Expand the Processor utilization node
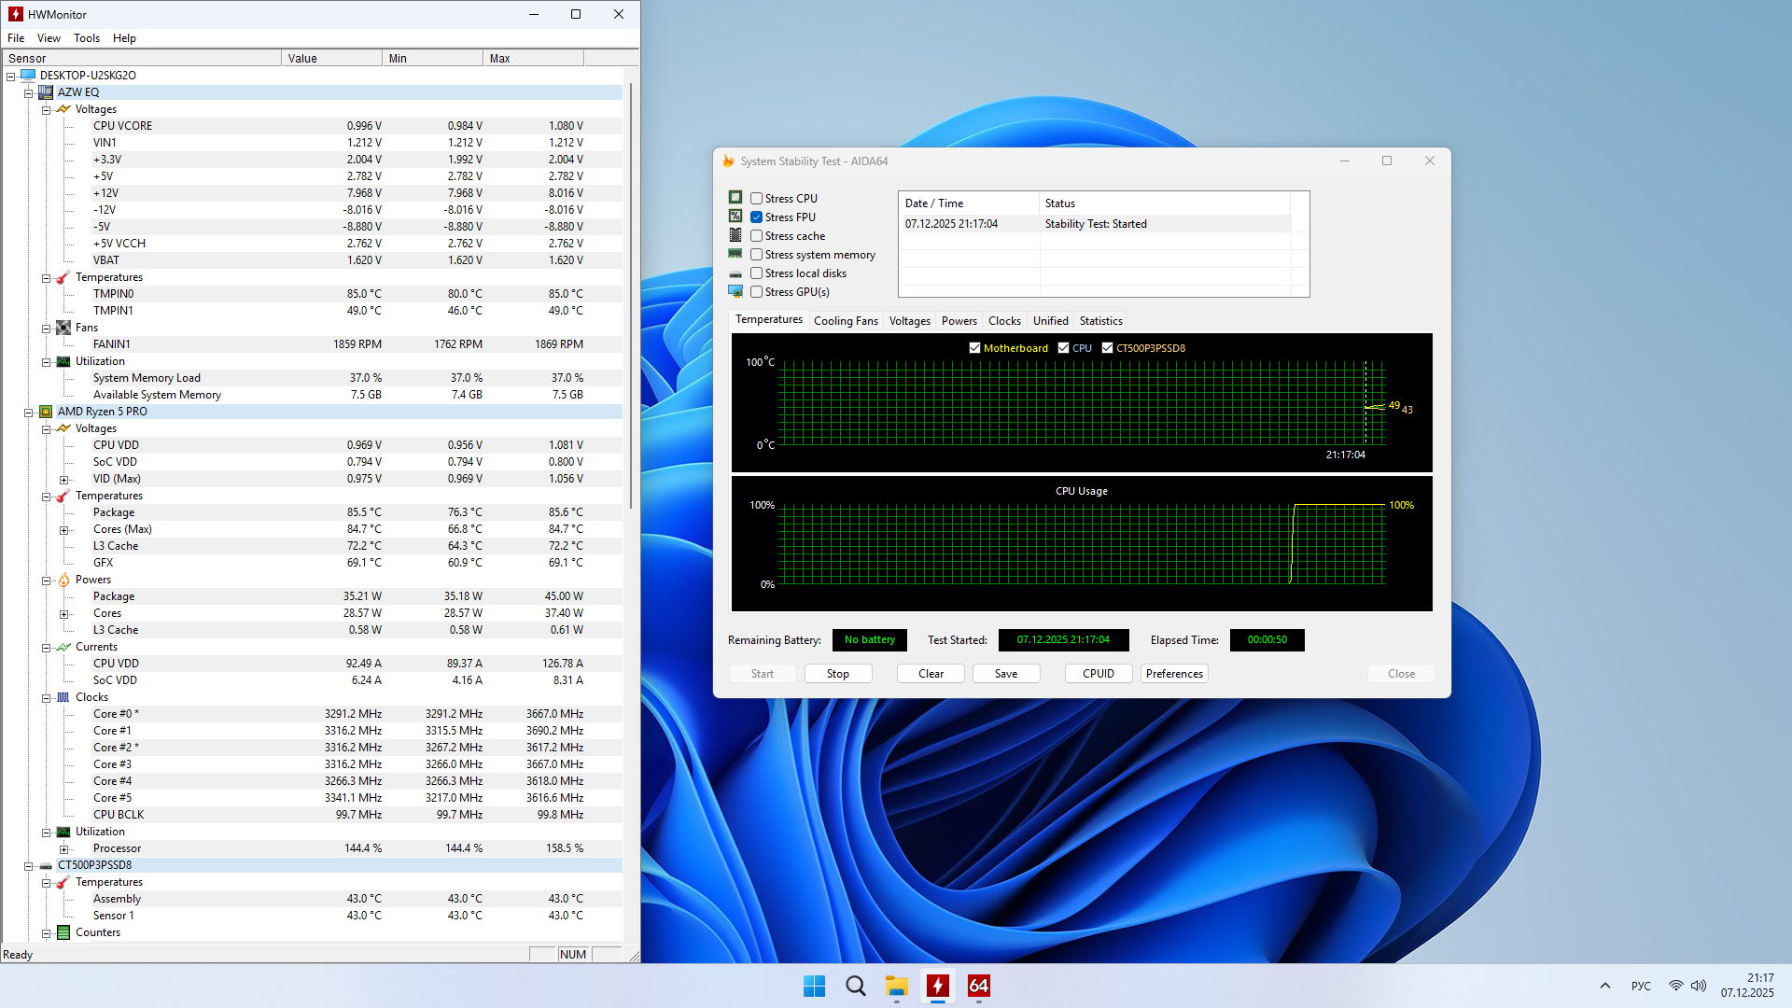1792x1008 pixels. point(63,849)
